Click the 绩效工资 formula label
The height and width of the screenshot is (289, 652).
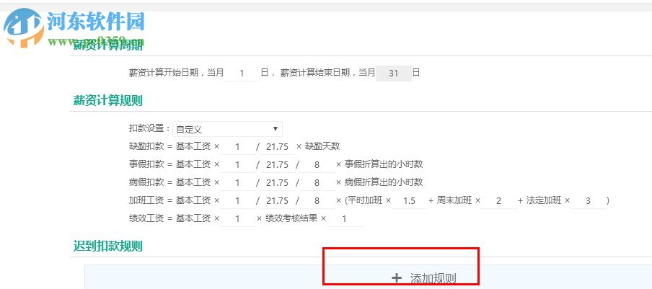tap(146, 218)
